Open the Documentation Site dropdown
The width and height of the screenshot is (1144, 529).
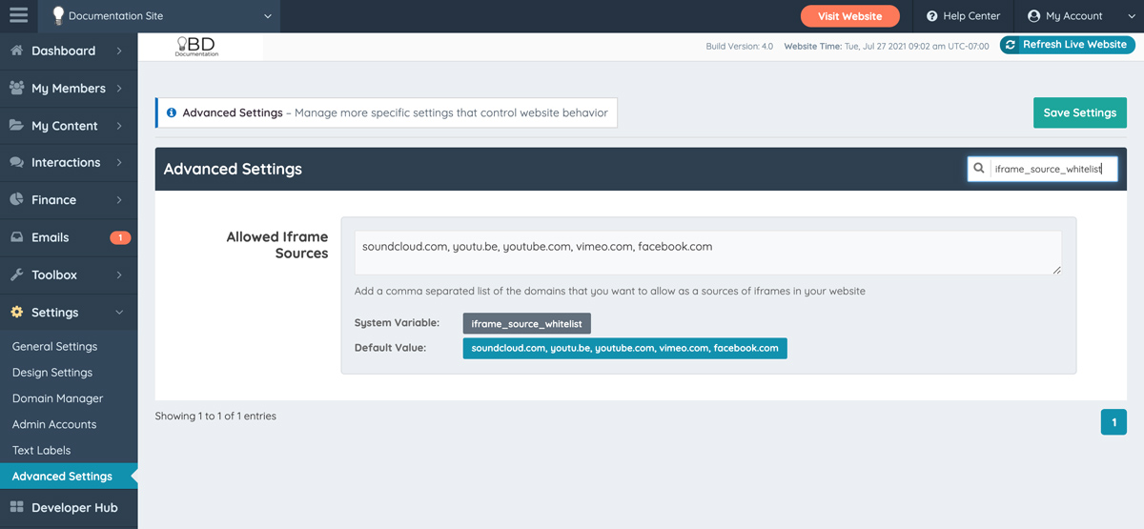pyautogui.click(x=160, y=16)
